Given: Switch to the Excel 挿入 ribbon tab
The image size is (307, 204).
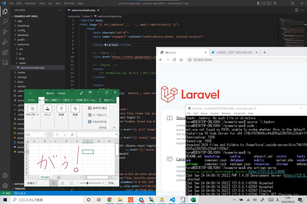Looking at the screenshot, I should (48, 100).
